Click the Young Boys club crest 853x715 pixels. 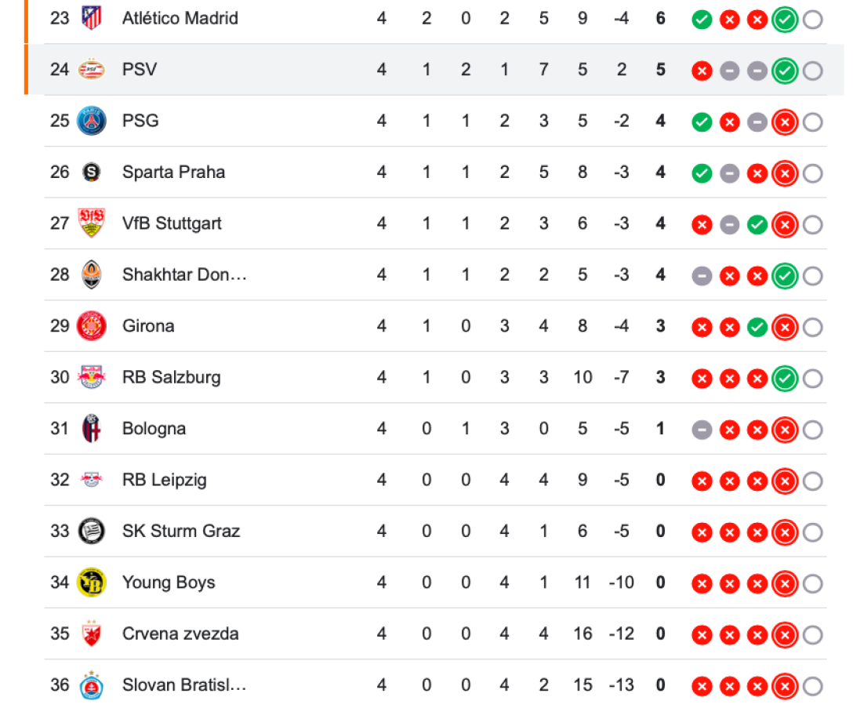[92, 583]
